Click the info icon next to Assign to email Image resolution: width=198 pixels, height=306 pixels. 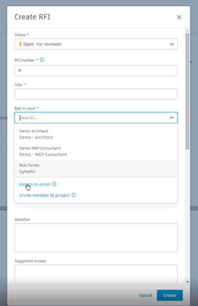pyautogui.click(x=54, y=184)
